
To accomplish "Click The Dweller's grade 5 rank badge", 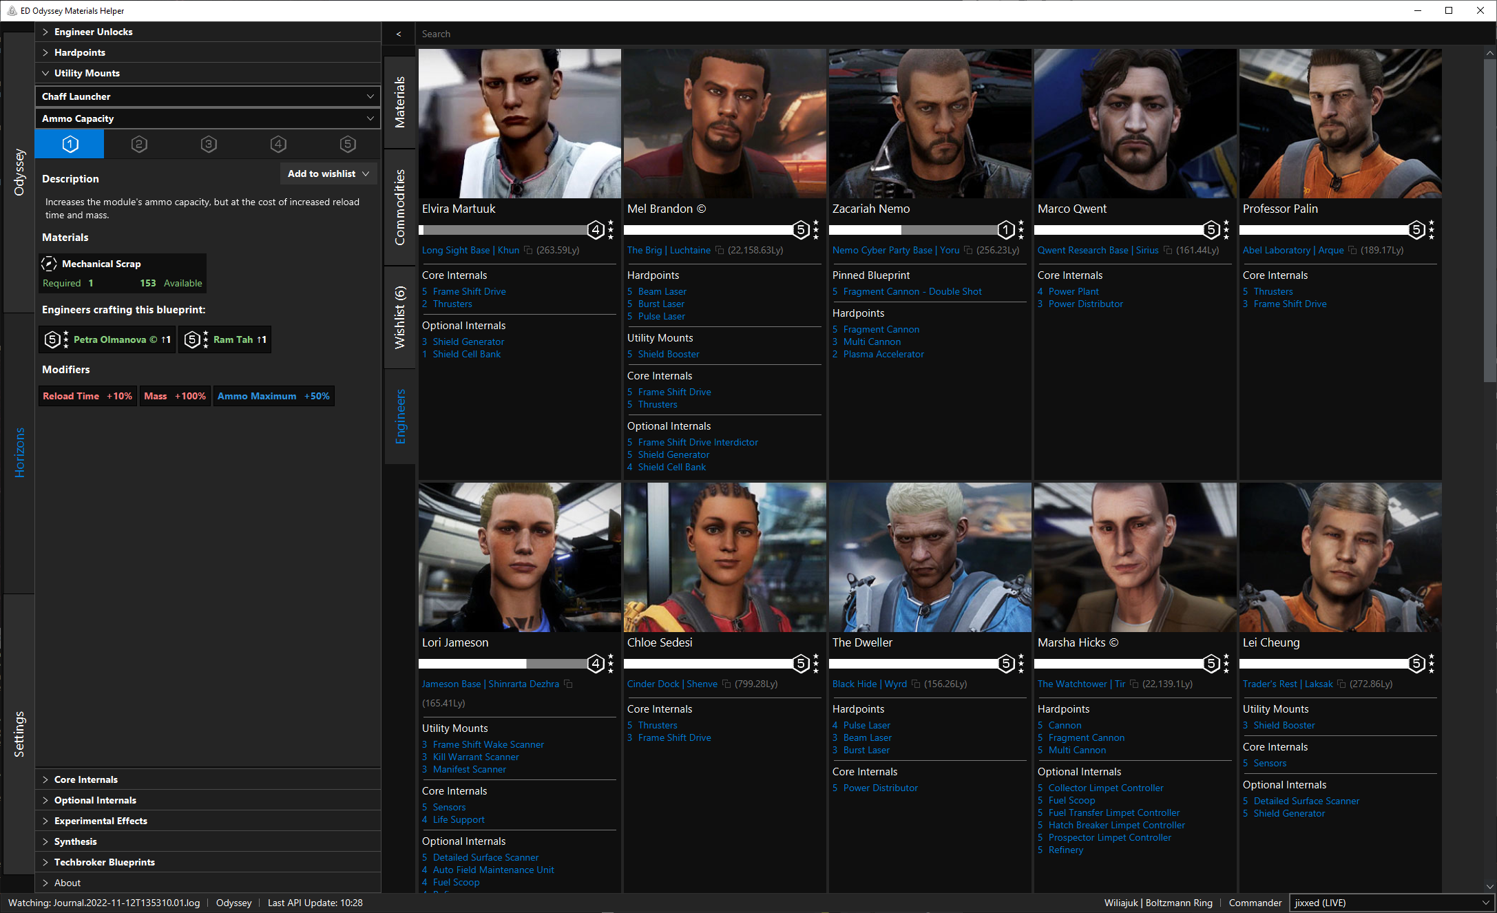I will click(1007, 663).
